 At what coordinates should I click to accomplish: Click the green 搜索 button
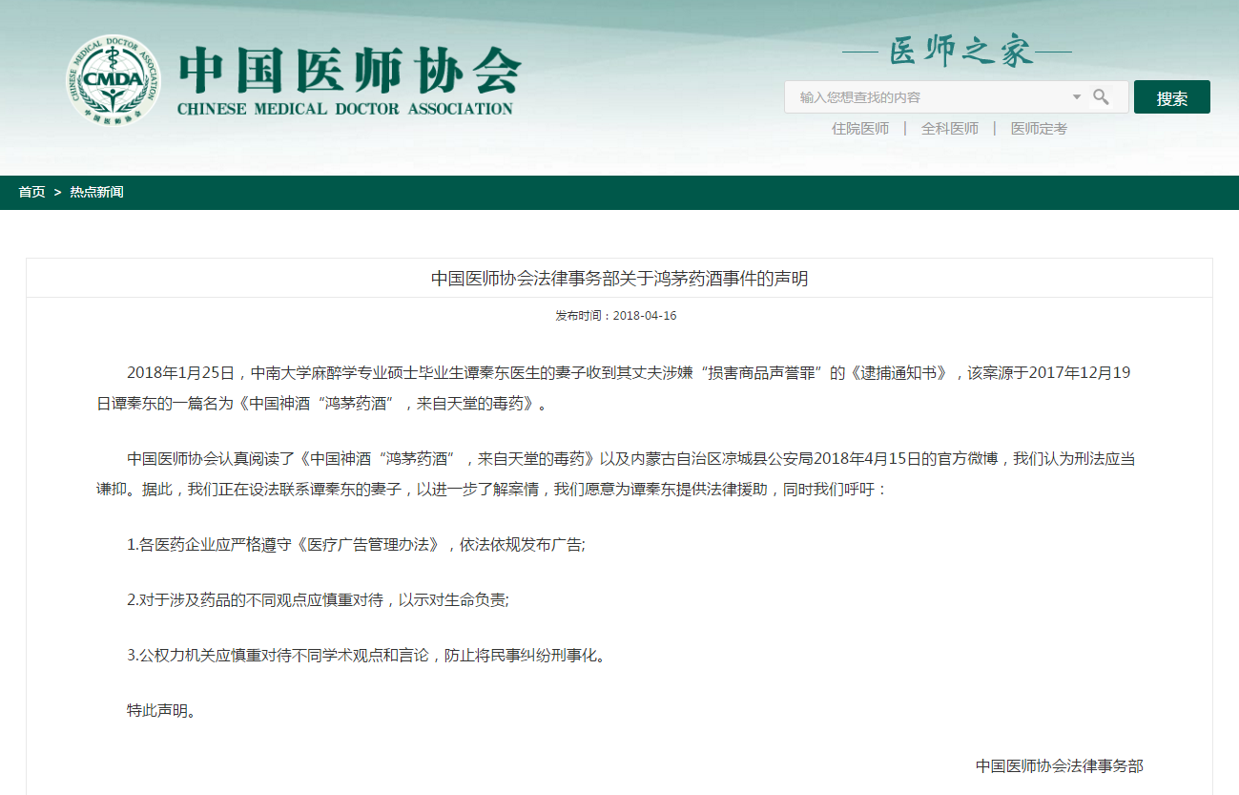[1172, 97]
